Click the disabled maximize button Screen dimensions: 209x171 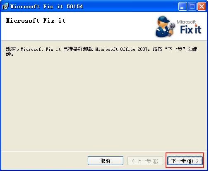point(192,6)
